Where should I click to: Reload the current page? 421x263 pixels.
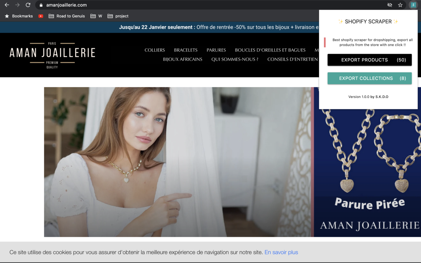coord(28,5)
